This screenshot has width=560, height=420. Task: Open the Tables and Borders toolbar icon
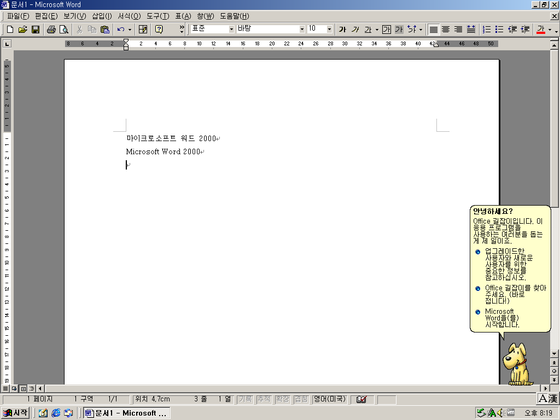pos(143,30)
